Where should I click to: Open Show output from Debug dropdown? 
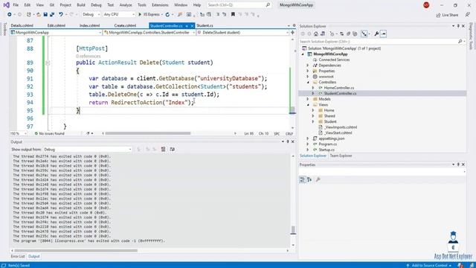87,149
